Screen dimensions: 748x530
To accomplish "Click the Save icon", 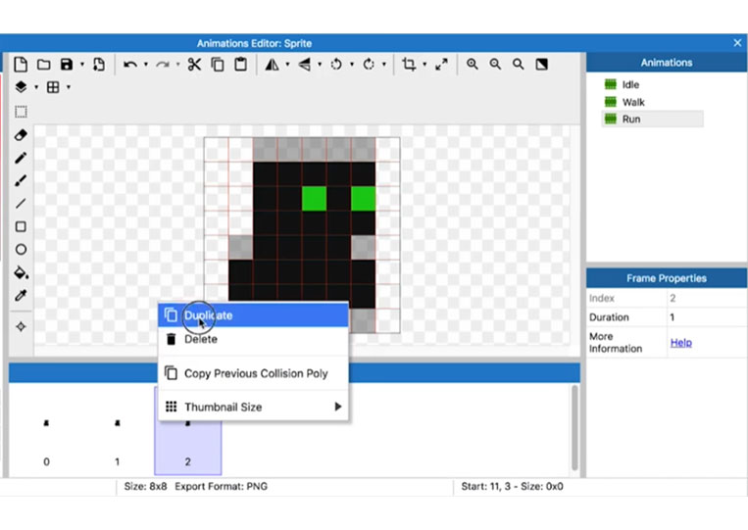I will coord(67,65).
